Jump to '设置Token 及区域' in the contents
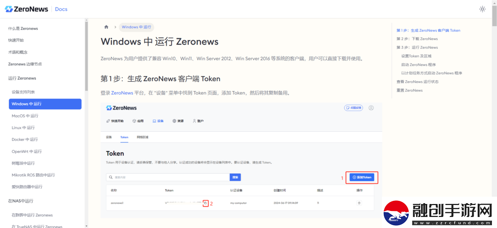Viewport: 497px width, 228px height. [416, 56]
